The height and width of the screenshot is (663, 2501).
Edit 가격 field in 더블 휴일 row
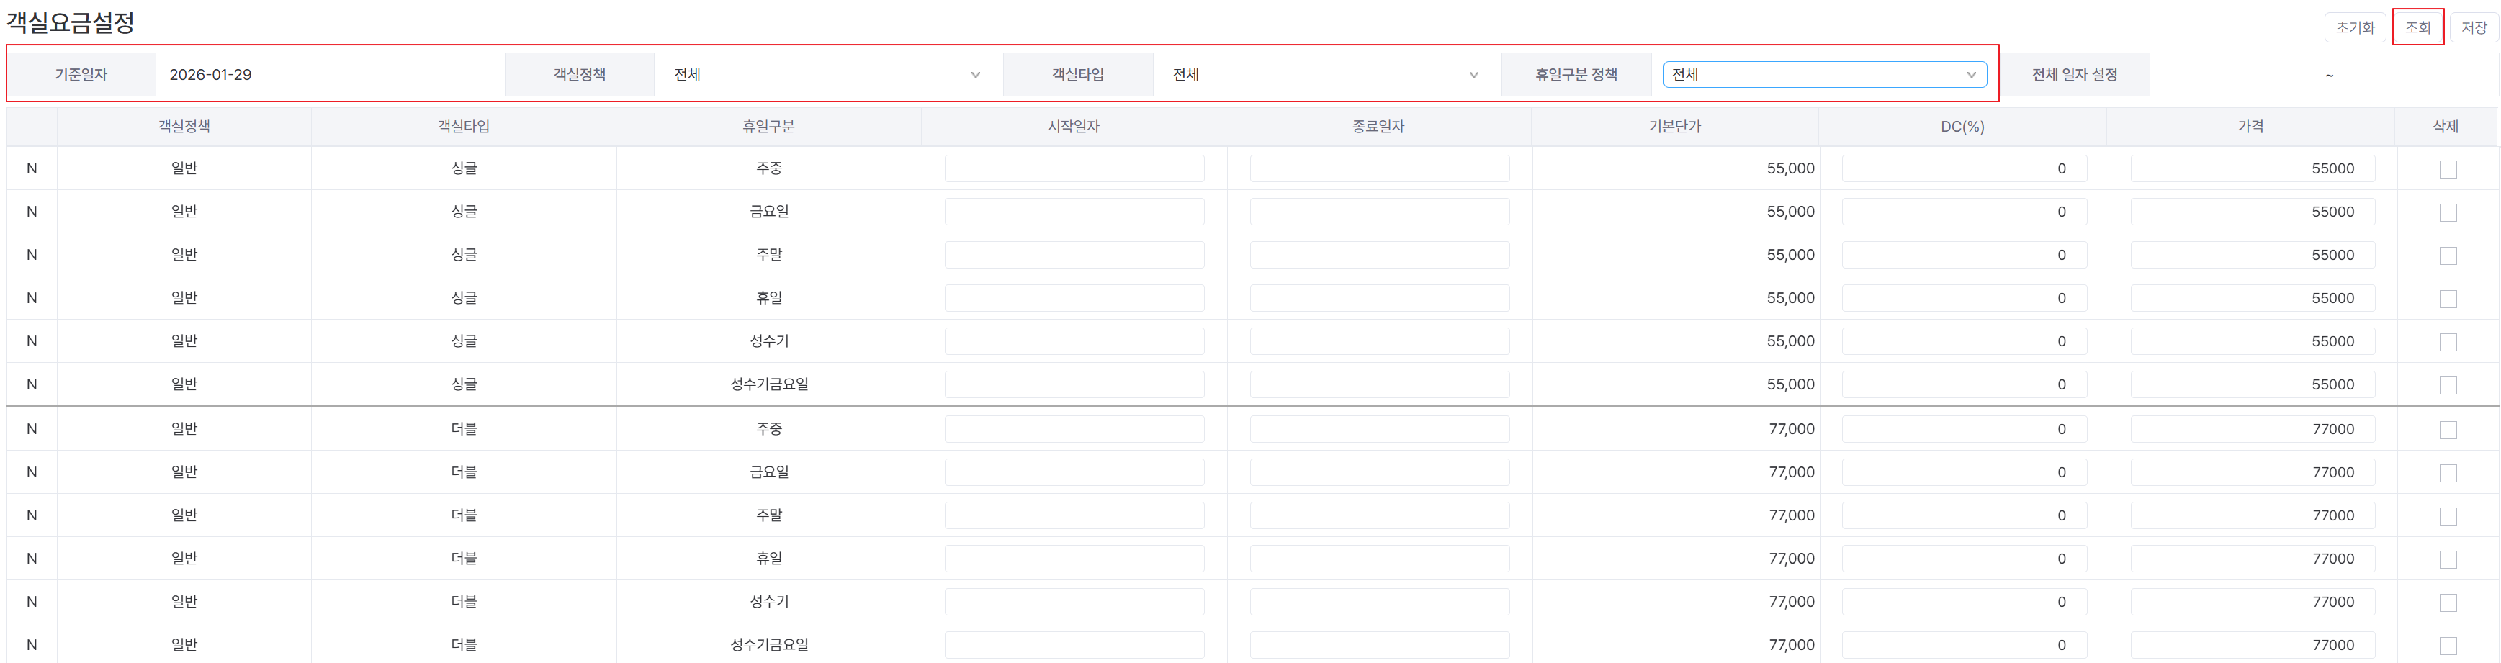pyautogui.click(x=2253, y=559)
